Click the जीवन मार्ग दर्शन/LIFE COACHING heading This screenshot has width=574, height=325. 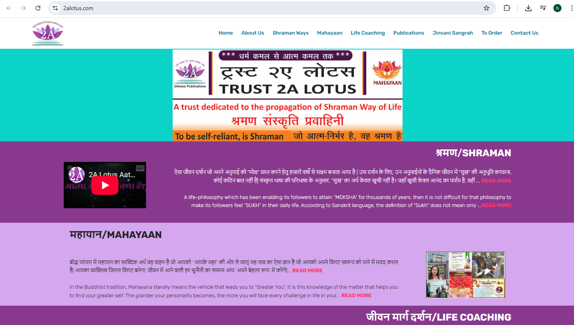(x=439, y=317)
